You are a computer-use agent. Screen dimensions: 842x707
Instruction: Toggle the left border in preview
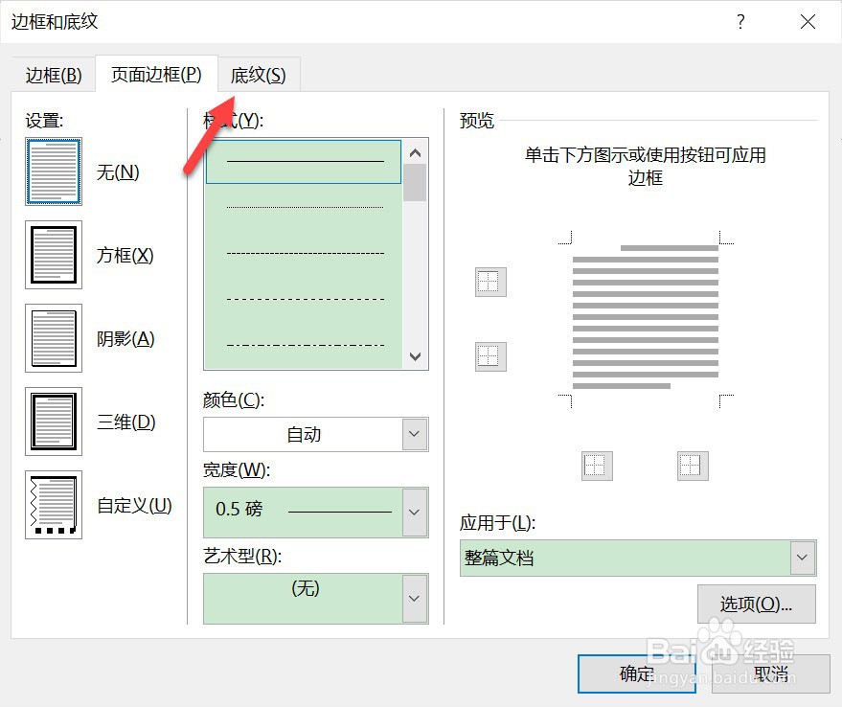pyautogui.click(x=596, y=466)
